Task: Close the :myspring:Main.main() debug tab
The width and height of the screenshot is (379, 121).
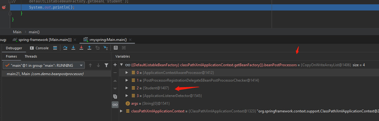Action: point(130,40)
